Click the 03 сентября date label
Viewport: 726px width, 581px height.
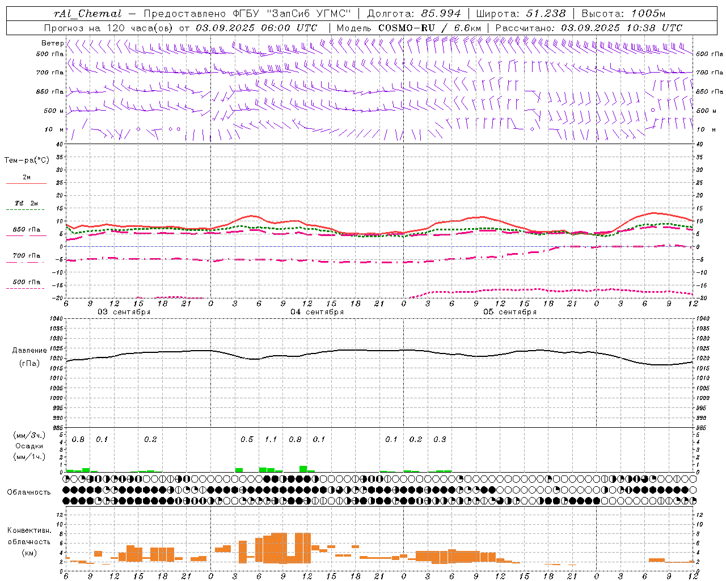point(124,312)
